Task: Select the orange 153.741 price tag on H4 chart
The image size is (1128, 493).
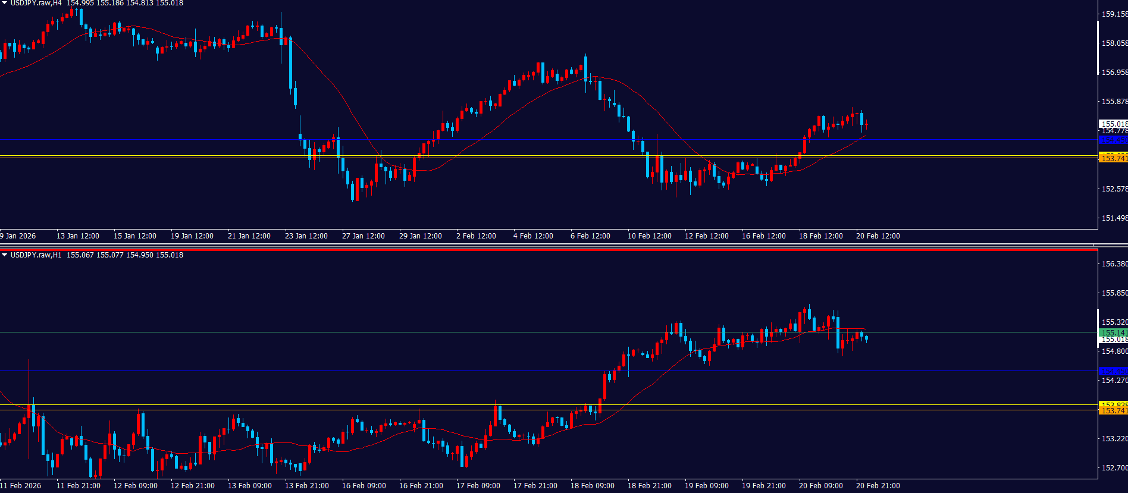Action: tap(1113, 158)
